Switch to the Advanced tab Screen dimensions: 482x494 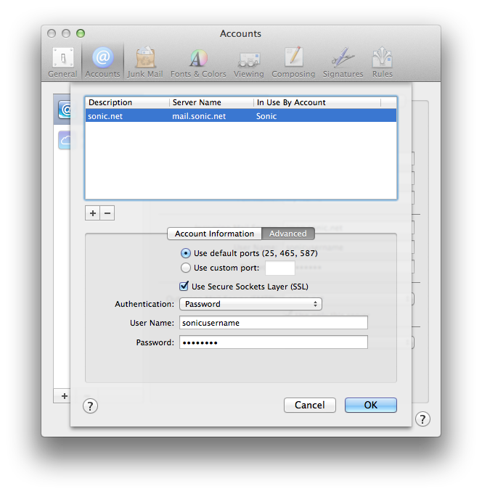click(287, 234)
